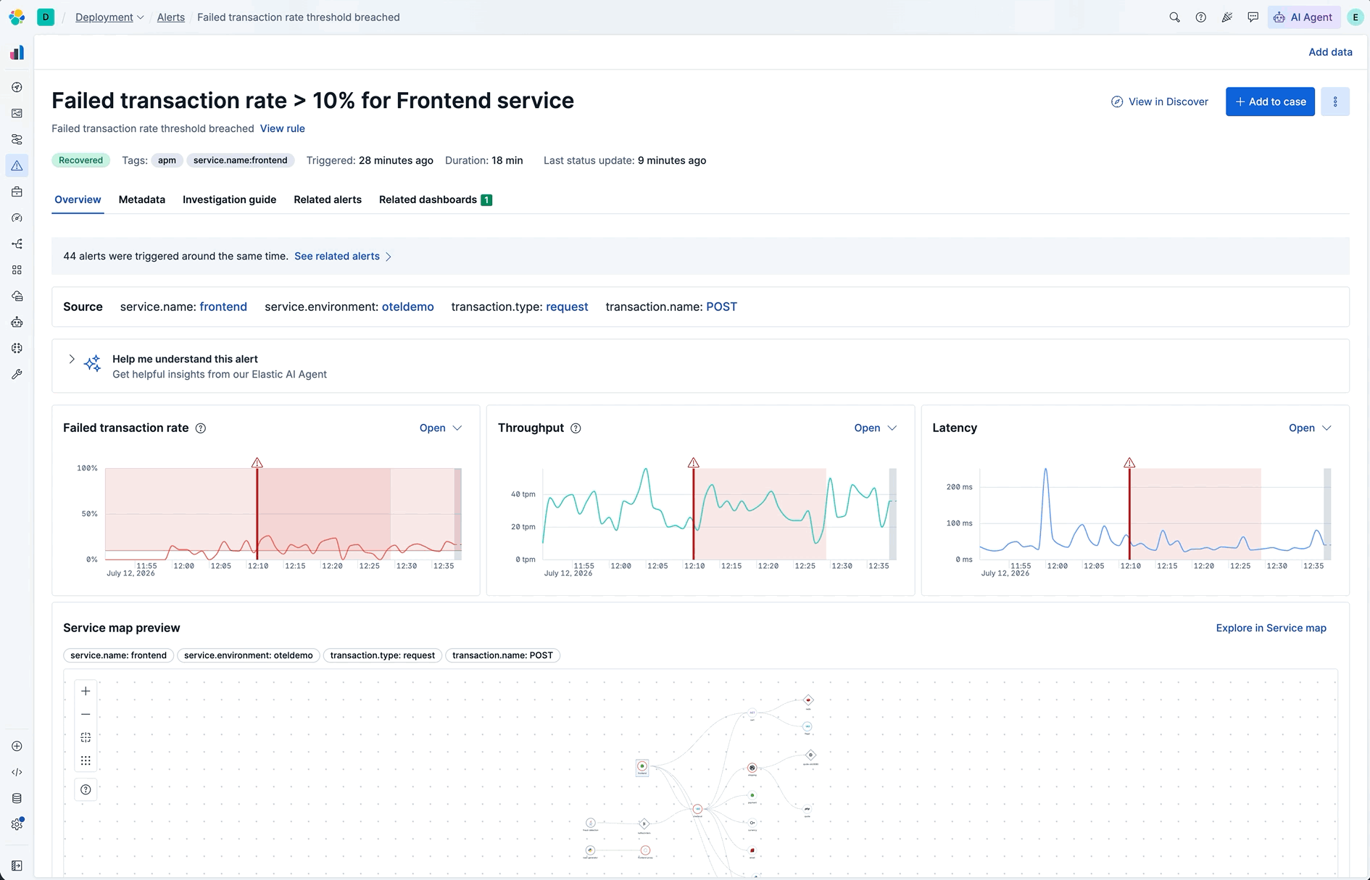Open Latency chart Open dropdown
The height and width of the screenshot is (880, 1370).
pos(1310,428)
